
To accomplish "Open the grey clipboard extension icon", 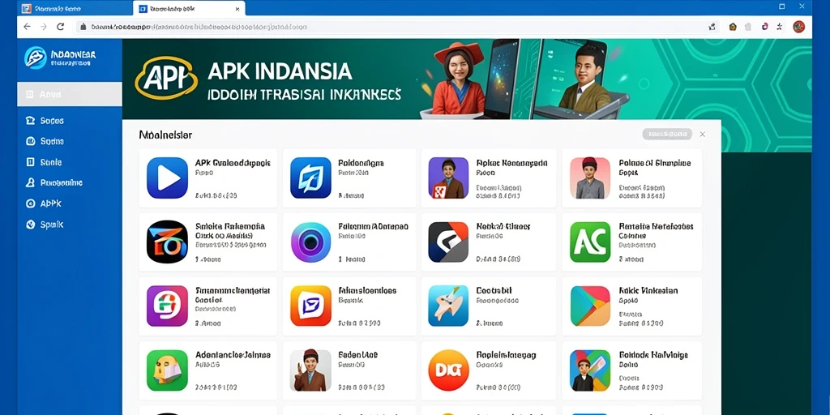I will [748, 27].
